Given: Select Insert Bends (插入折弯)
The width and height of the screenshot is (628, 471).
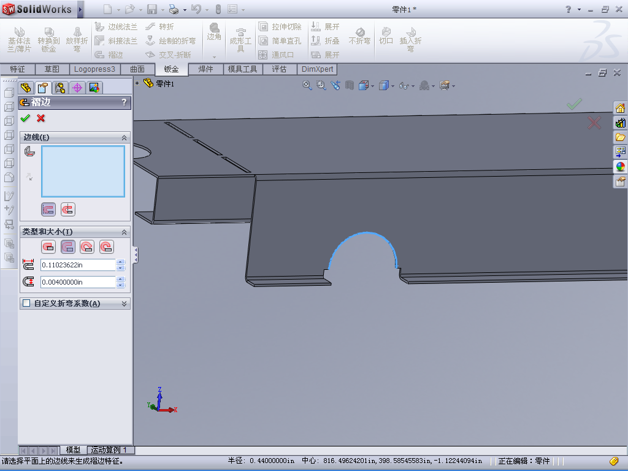Looking at the screenshot, I should click(x=410, y=39).
